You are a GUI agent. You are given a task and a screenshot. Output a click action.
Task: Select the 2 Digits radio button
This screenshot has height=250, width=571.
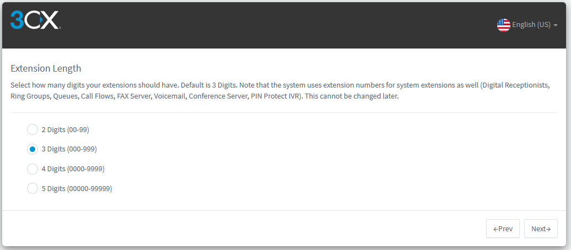coord(32,129)
